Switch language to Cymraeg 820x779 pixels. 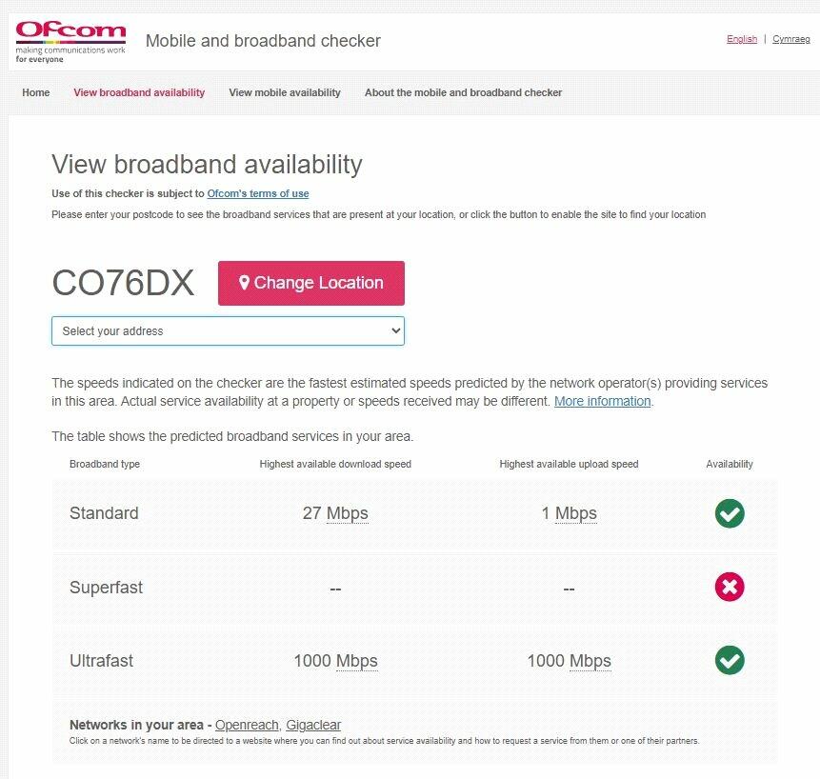pos(791,39)
